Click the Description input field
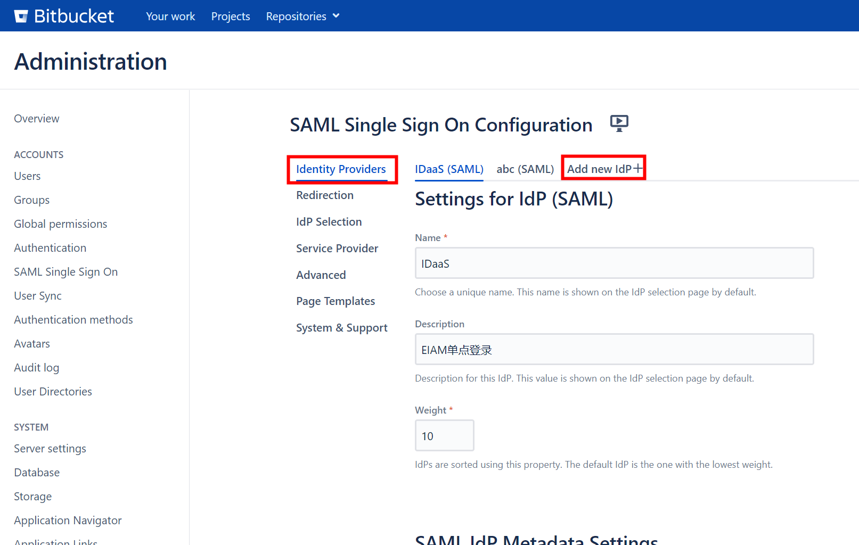 [x=614, y=349]
